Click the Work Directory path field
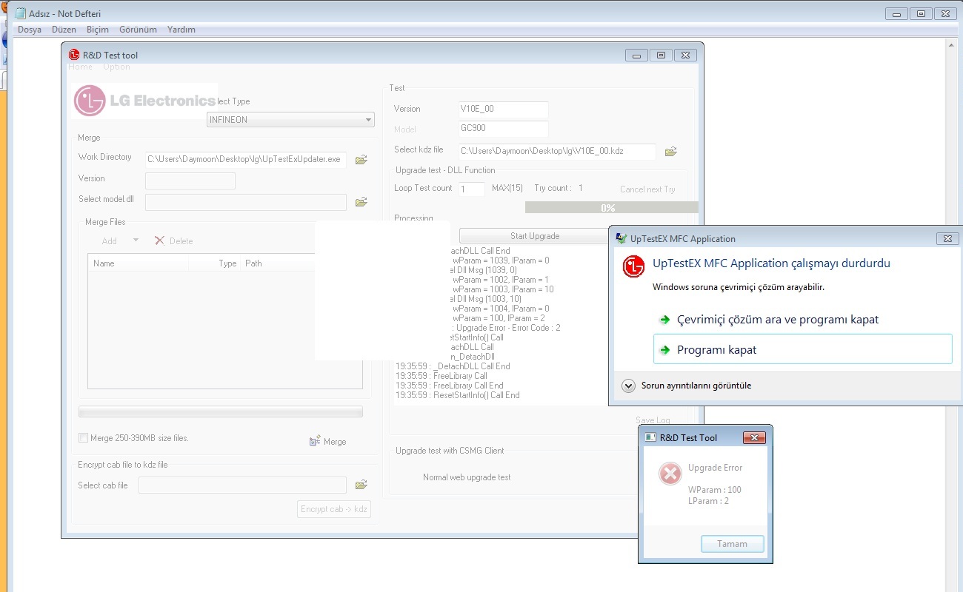This screenshot has width=963, height=592. click(x=246, y=159)
